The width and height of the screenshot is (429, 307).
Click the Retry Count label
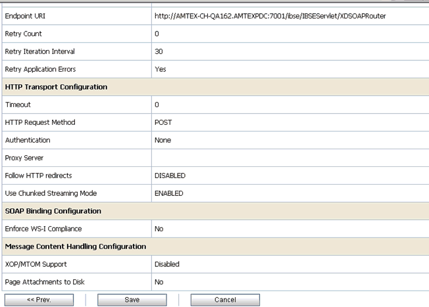click(23, 34)
